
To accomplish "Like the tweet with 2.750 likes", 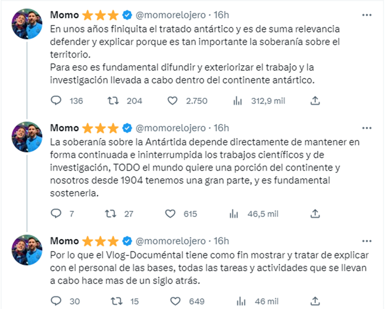I will pos(173,101).
